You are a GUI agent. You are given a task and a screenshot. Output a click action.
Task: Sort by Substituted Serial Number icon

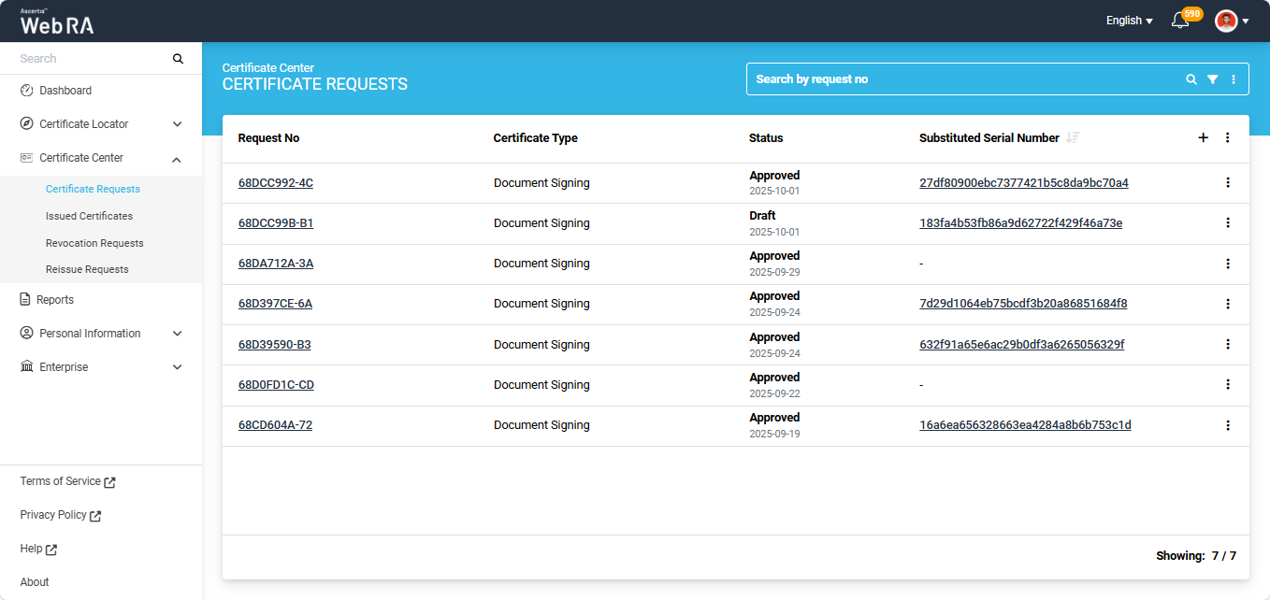(1073, 137)
